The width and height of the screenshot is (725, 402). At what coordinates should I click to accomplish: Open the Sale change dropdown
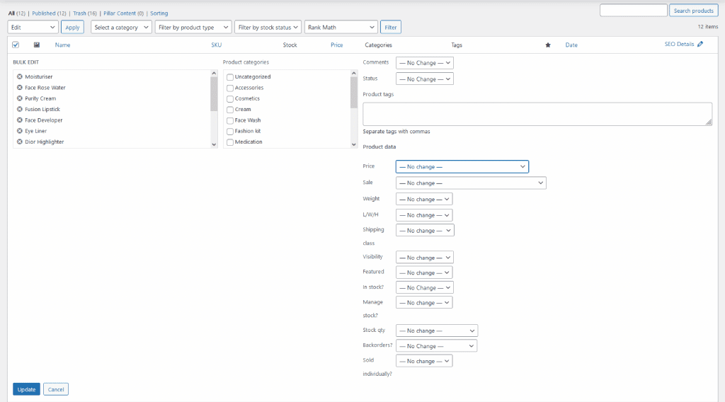471,183
